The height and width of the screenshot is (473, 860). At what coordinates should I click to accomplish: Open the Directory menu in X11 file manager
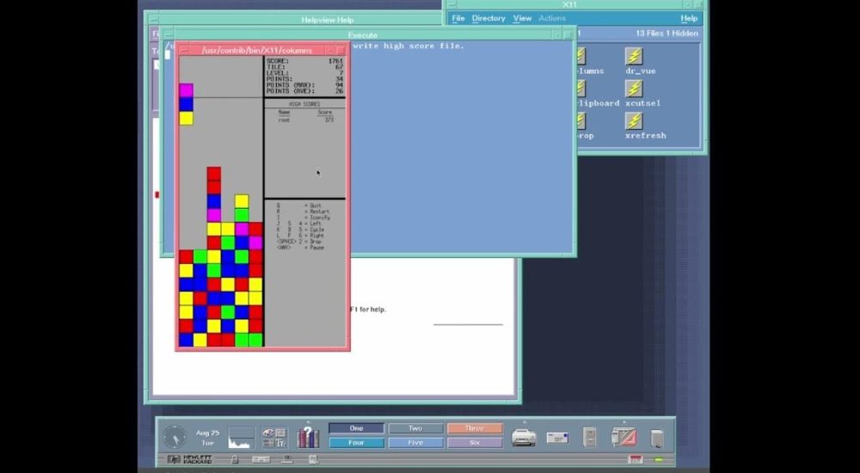coord(488,18)
